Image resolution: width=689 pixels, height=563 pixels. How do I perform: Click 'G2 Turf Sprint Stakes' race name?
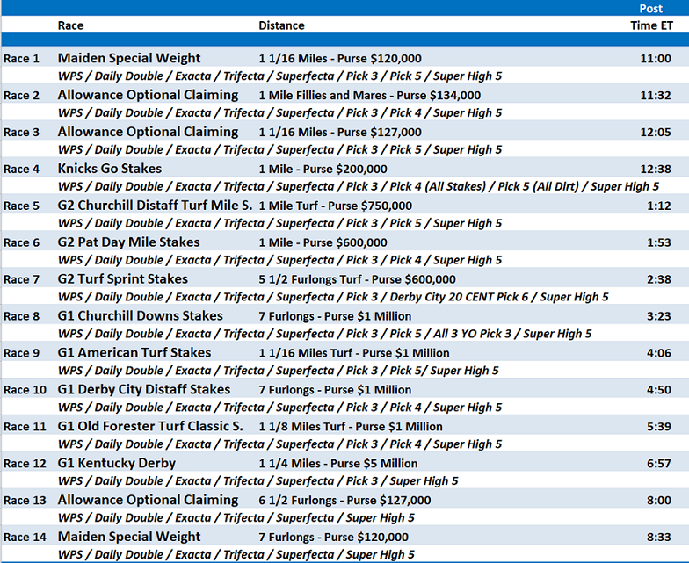coord(123,279)
